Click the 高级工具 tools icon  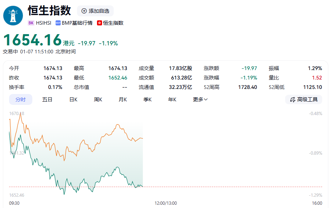click(292, 99)
